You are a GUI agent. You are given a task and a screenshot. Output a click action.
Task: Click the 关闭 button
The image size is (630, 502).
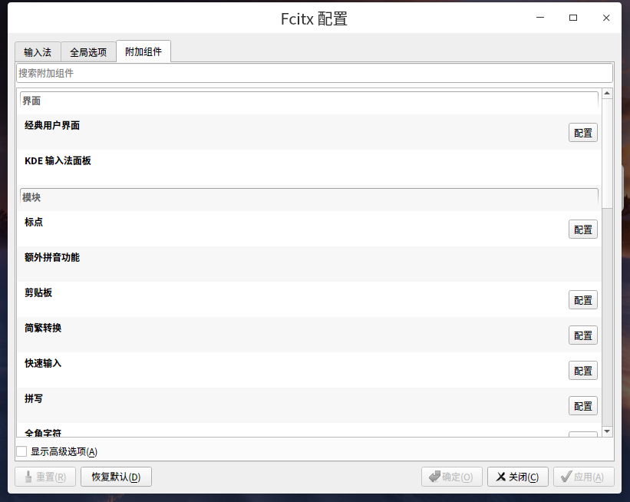[x=517, y=476]
